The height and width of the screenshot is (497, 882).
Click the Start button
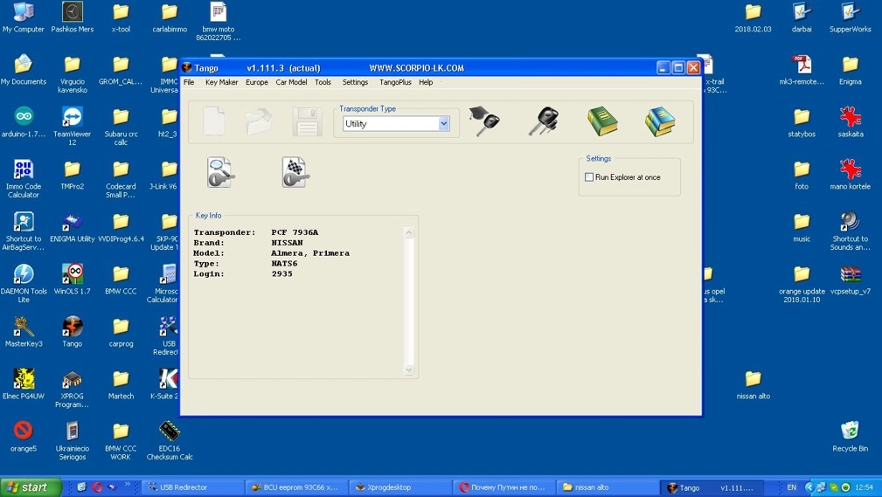[31, 487]
